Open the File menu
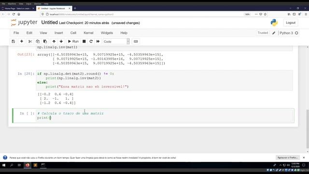The height and width of the screenshot is (174, 309). (x=16, y=33)
